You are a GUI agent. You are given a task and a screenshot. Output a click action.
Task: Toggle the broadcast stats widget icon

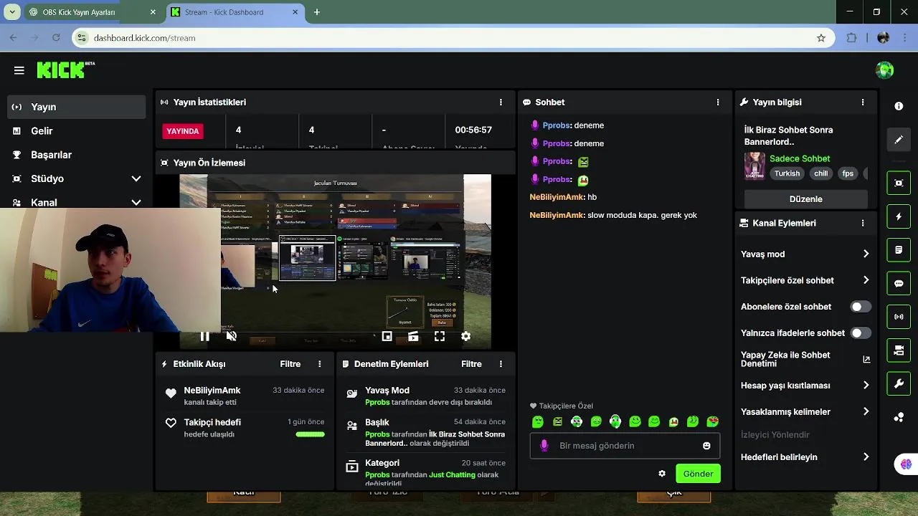pyautogui.click(x=899, y=317)
